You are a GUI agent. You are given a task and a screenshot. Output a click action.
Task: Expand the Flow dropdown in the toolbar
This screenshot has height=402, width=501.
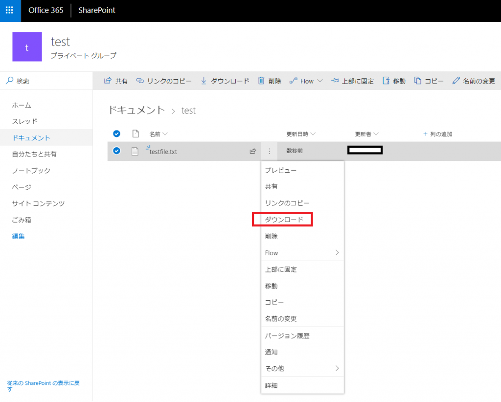320,81
